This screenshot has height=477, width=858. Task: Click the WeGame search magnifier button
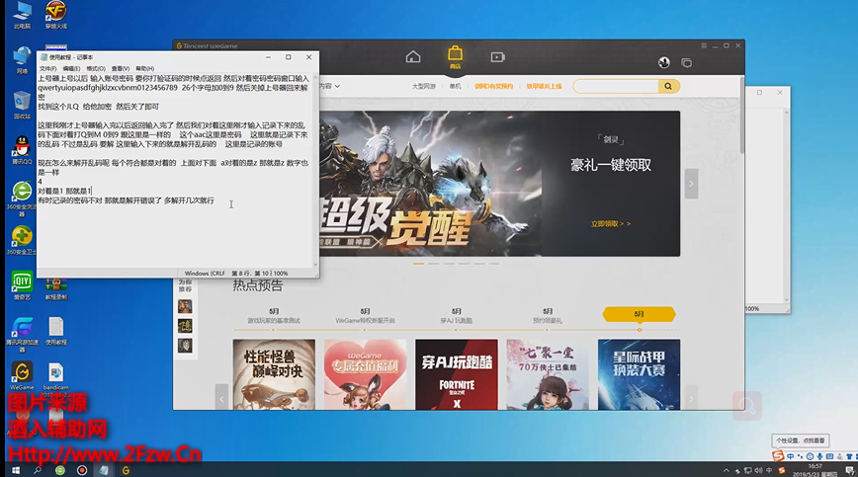pos(669,87)
